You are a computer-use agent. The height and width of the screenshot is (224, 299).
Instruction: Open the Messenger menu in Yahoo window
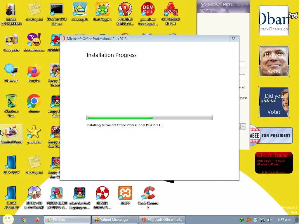coord(207,10)
